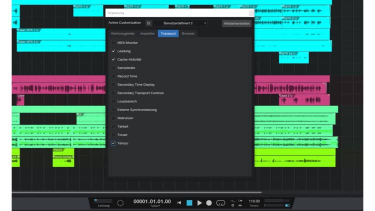Enable the Samplerate checkbox
This screenshot has width=375, height=211.
(113, 67)
